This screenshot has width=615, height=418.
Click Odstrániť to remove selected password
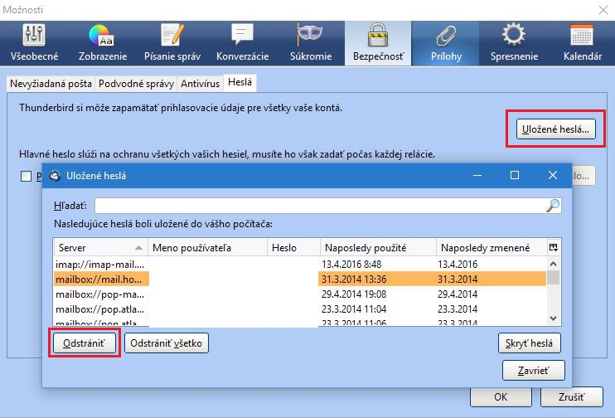pyautogui.click(x=85, y=343)
